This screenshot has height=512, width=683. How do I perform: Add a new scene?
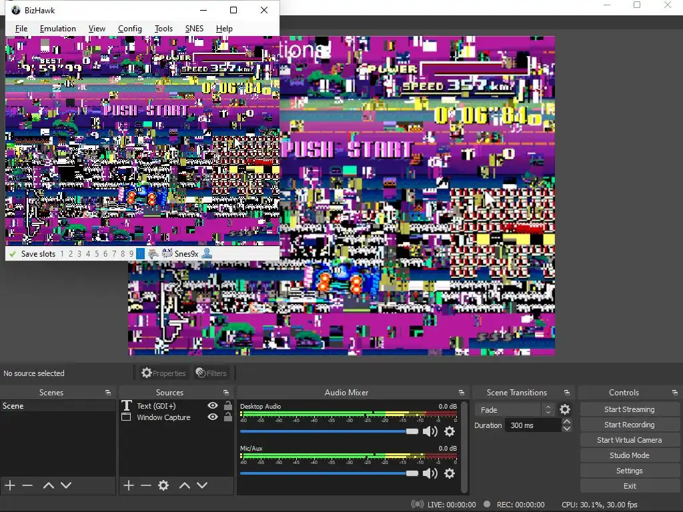(10, 485)
